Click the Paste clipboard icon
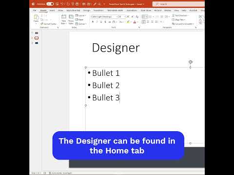The width and height of the screenshot is (234, 175). 36,17
